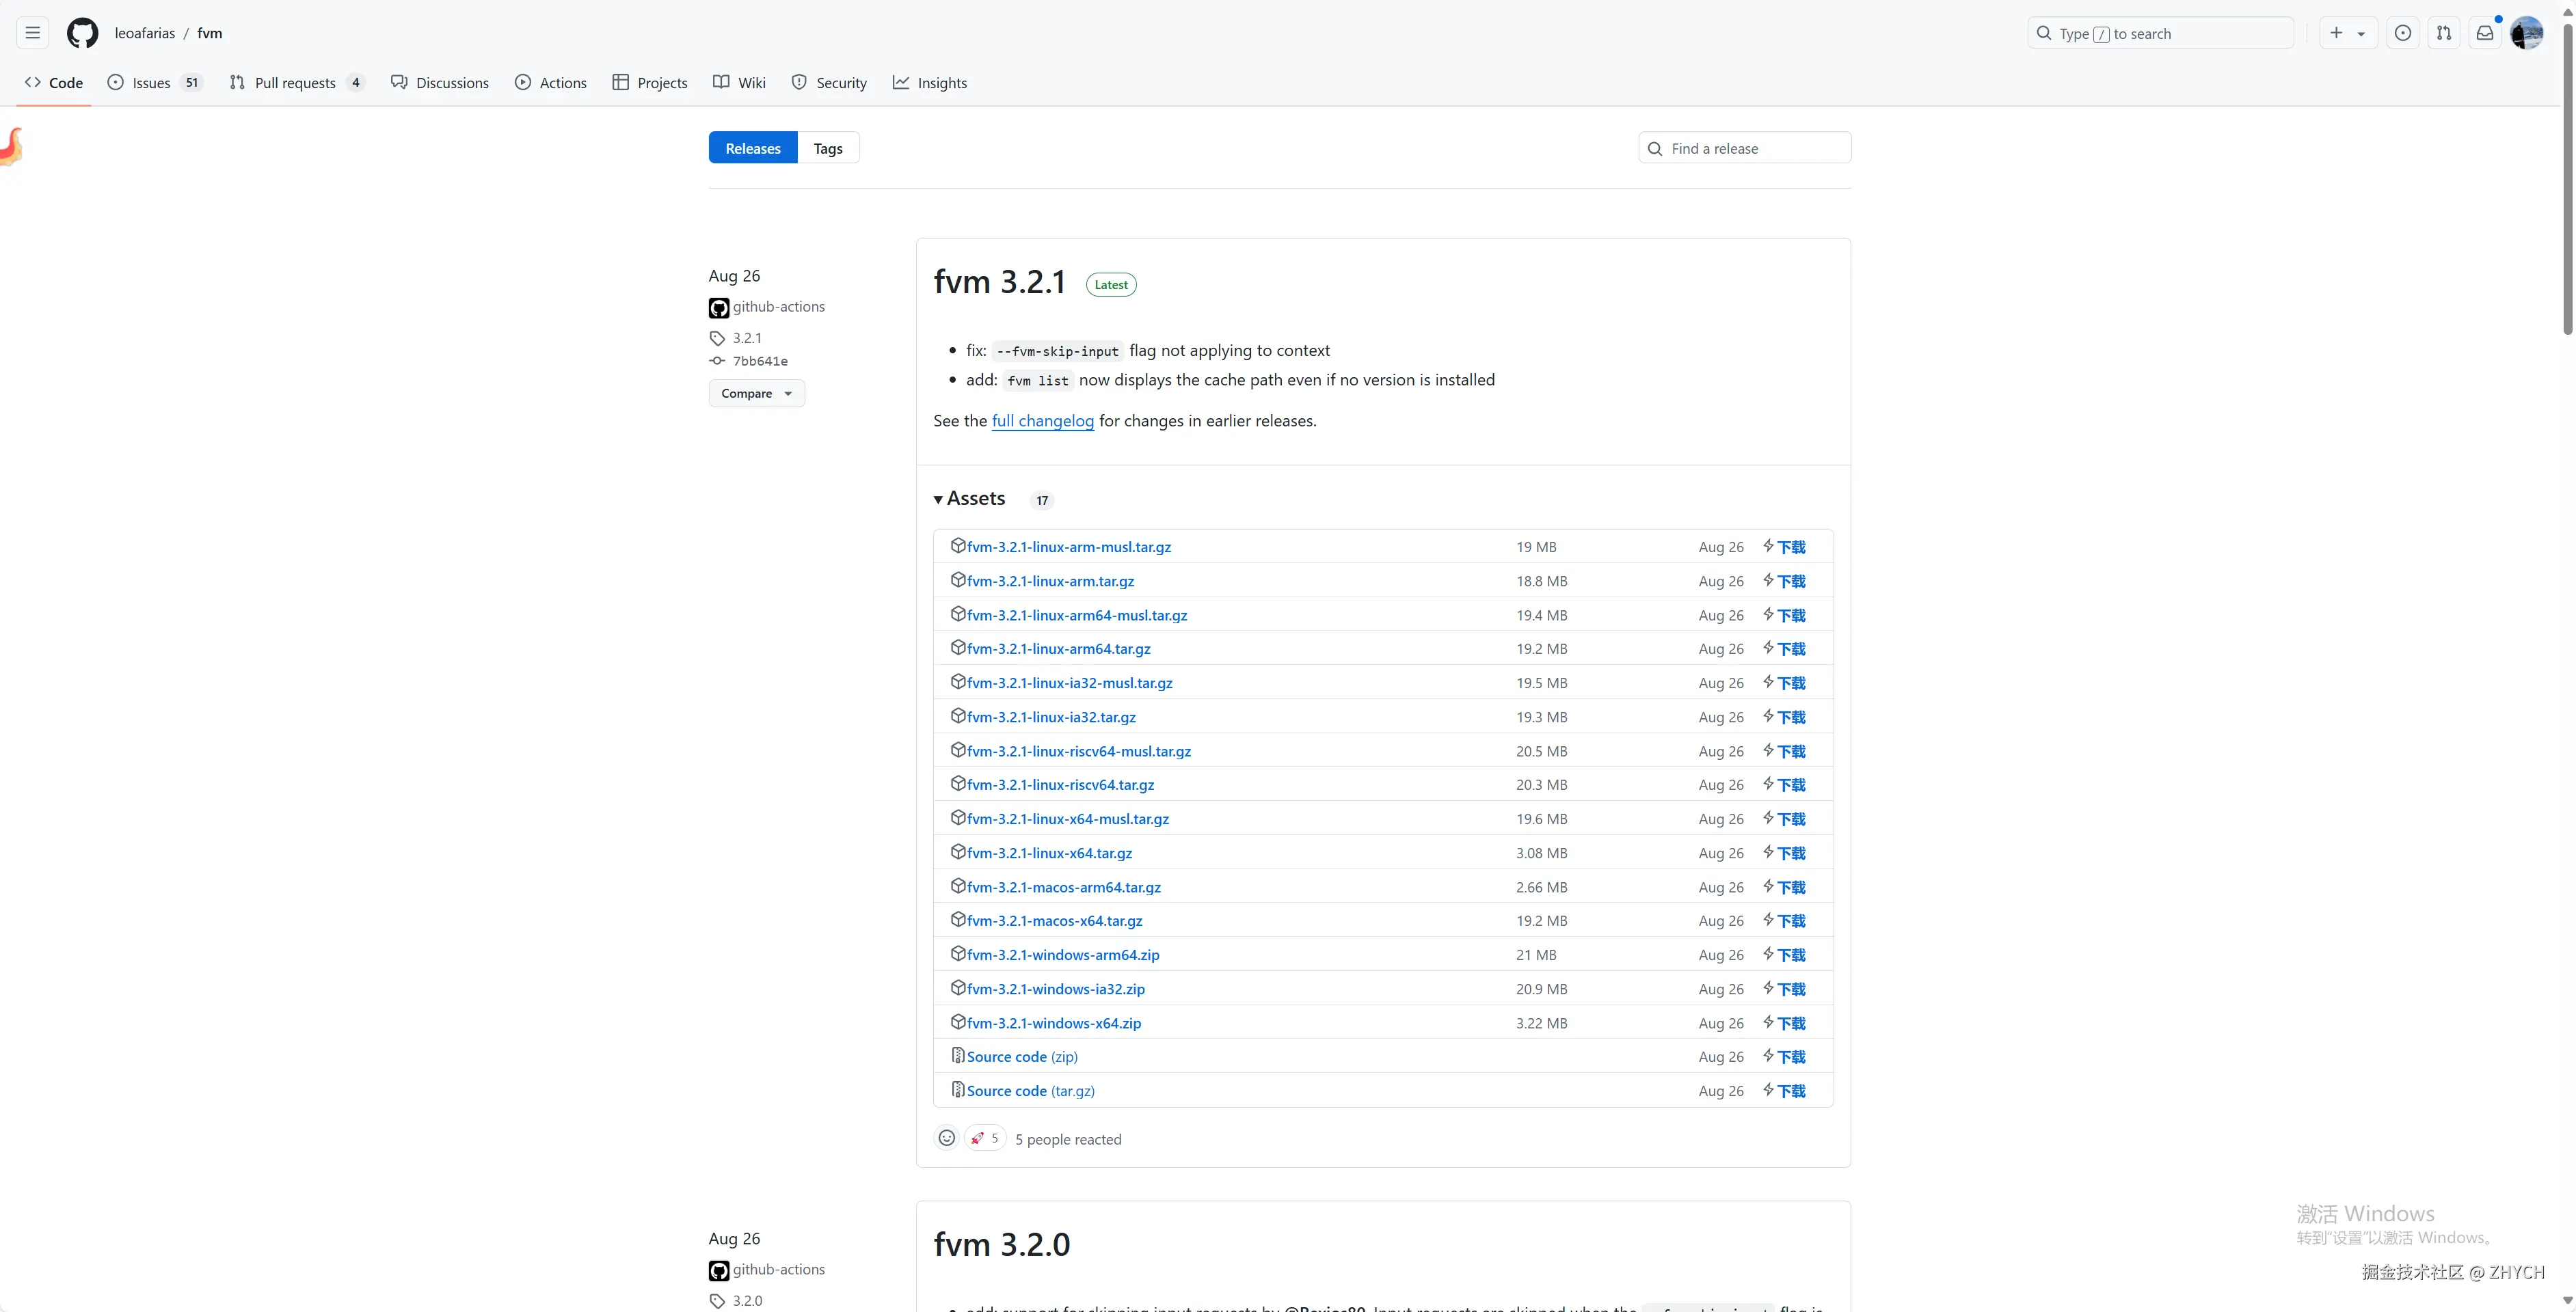Viewport: 2576px width, 1312px height.
Task: Click the user avatar in top right
Action: point(2526,33)
